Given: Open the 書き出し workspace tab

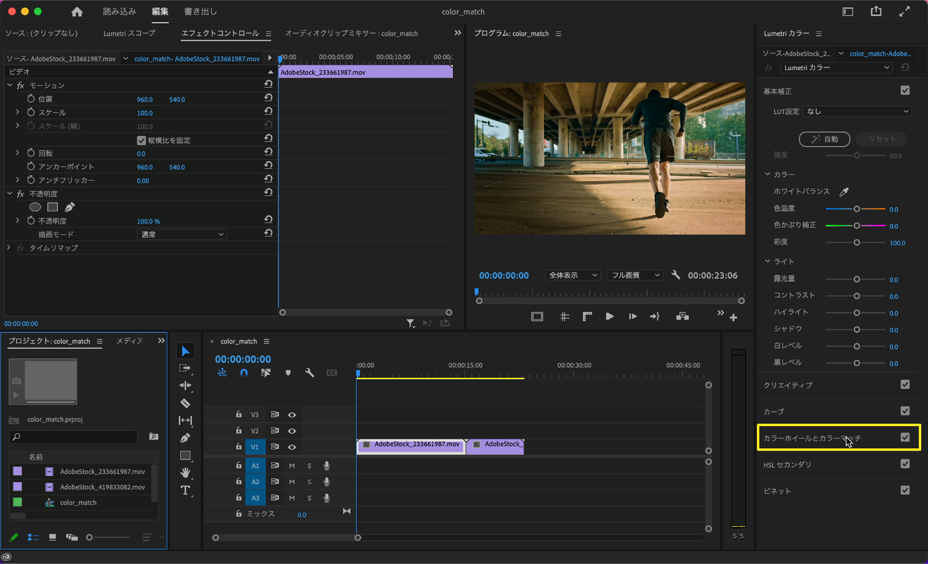Looking at the screenshot, I should (x=200, y=12).
